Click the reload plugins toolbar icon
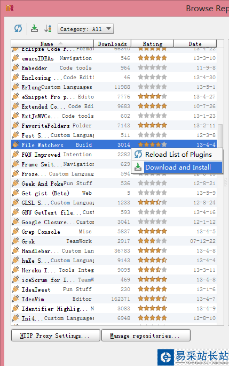The width and height of the screenshot is (229, 366). [18, 28]
